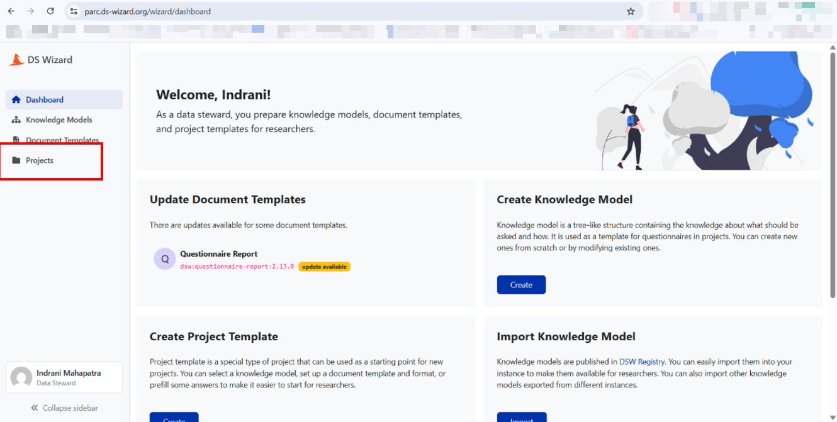
Task: Open the DSW Registry link
Action: pyautogui.click(x=642, y=362)
